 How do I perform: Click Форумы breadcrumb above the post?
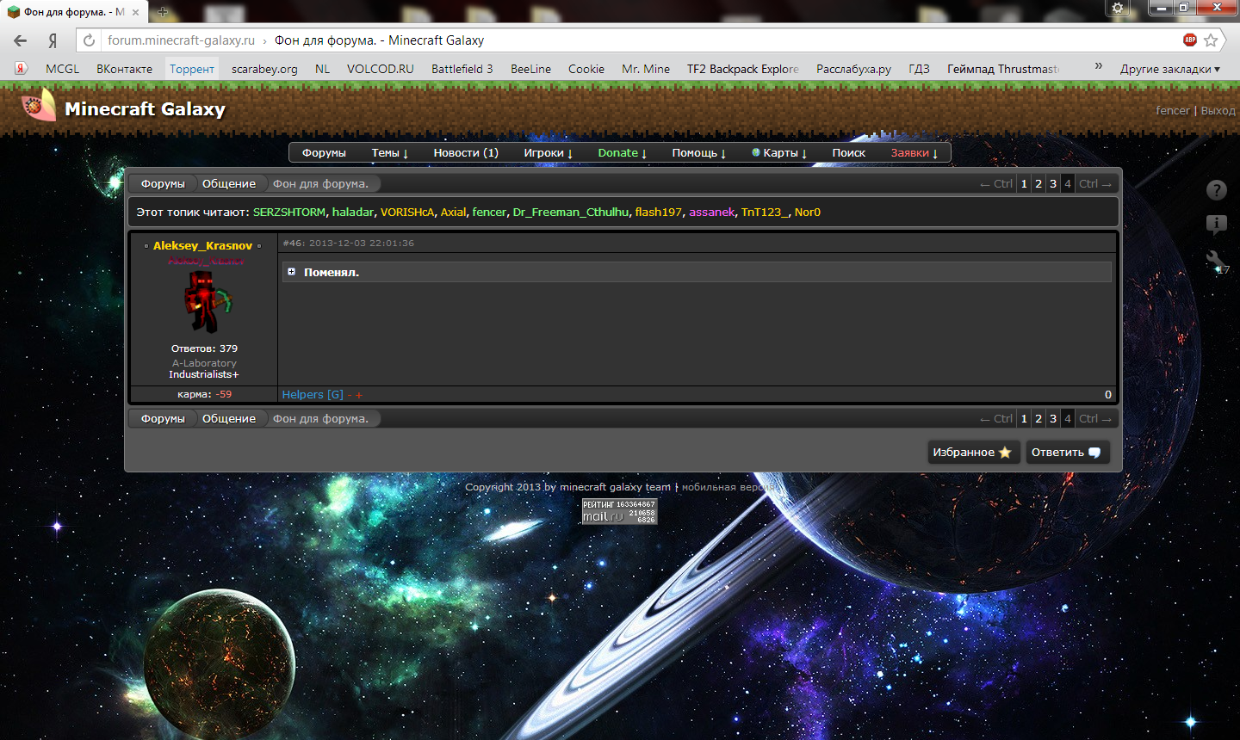click(x=163, y=183)
